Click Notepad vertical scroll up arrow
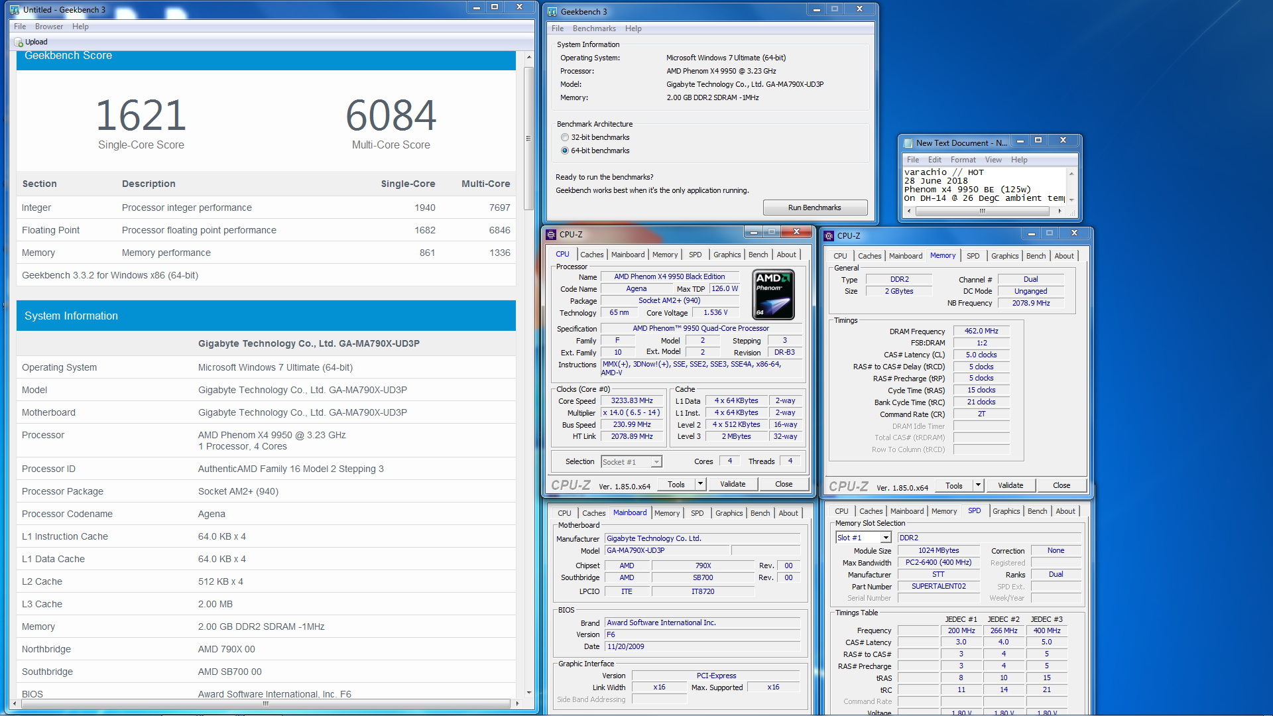1273x716 pixels. pyautogui.click(x=1071, y=174)
